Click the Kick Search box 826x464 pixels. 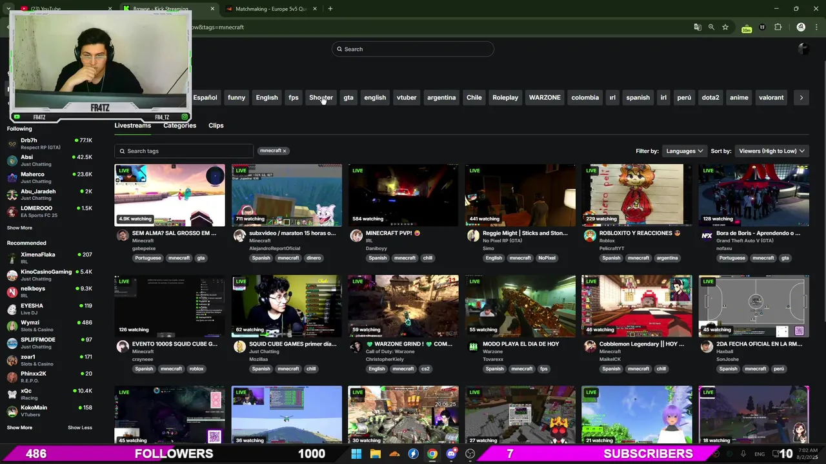tap(413, 49)
